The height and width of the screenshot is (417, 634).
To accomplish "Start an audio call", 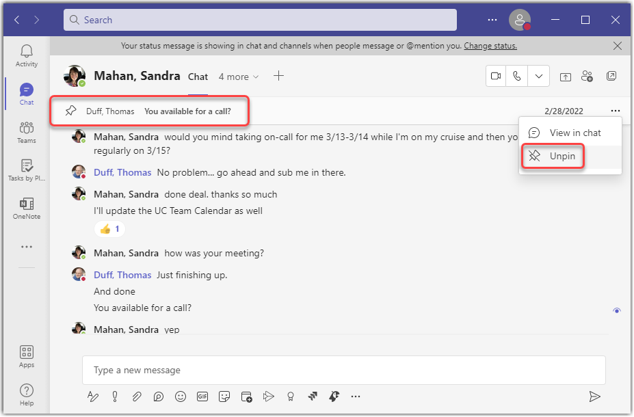I will (x=517, y=76).
